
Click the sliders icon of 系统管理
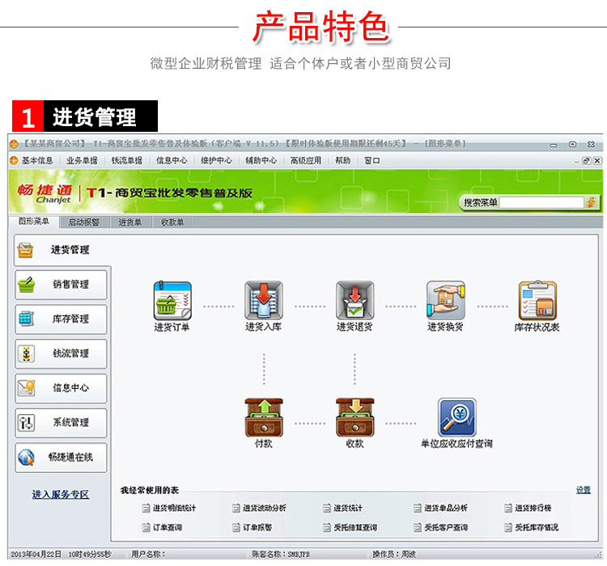point(27,422)
